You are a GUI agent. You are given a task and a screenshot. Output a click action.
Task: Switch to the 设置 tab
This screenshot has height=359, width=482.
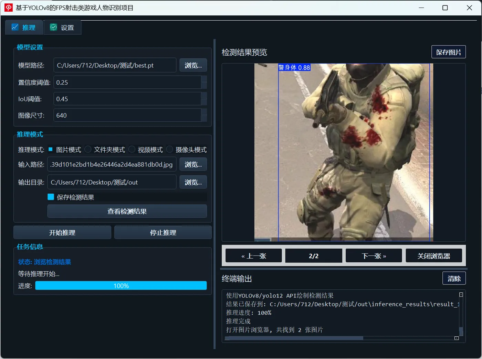click(x=62, y=28)
